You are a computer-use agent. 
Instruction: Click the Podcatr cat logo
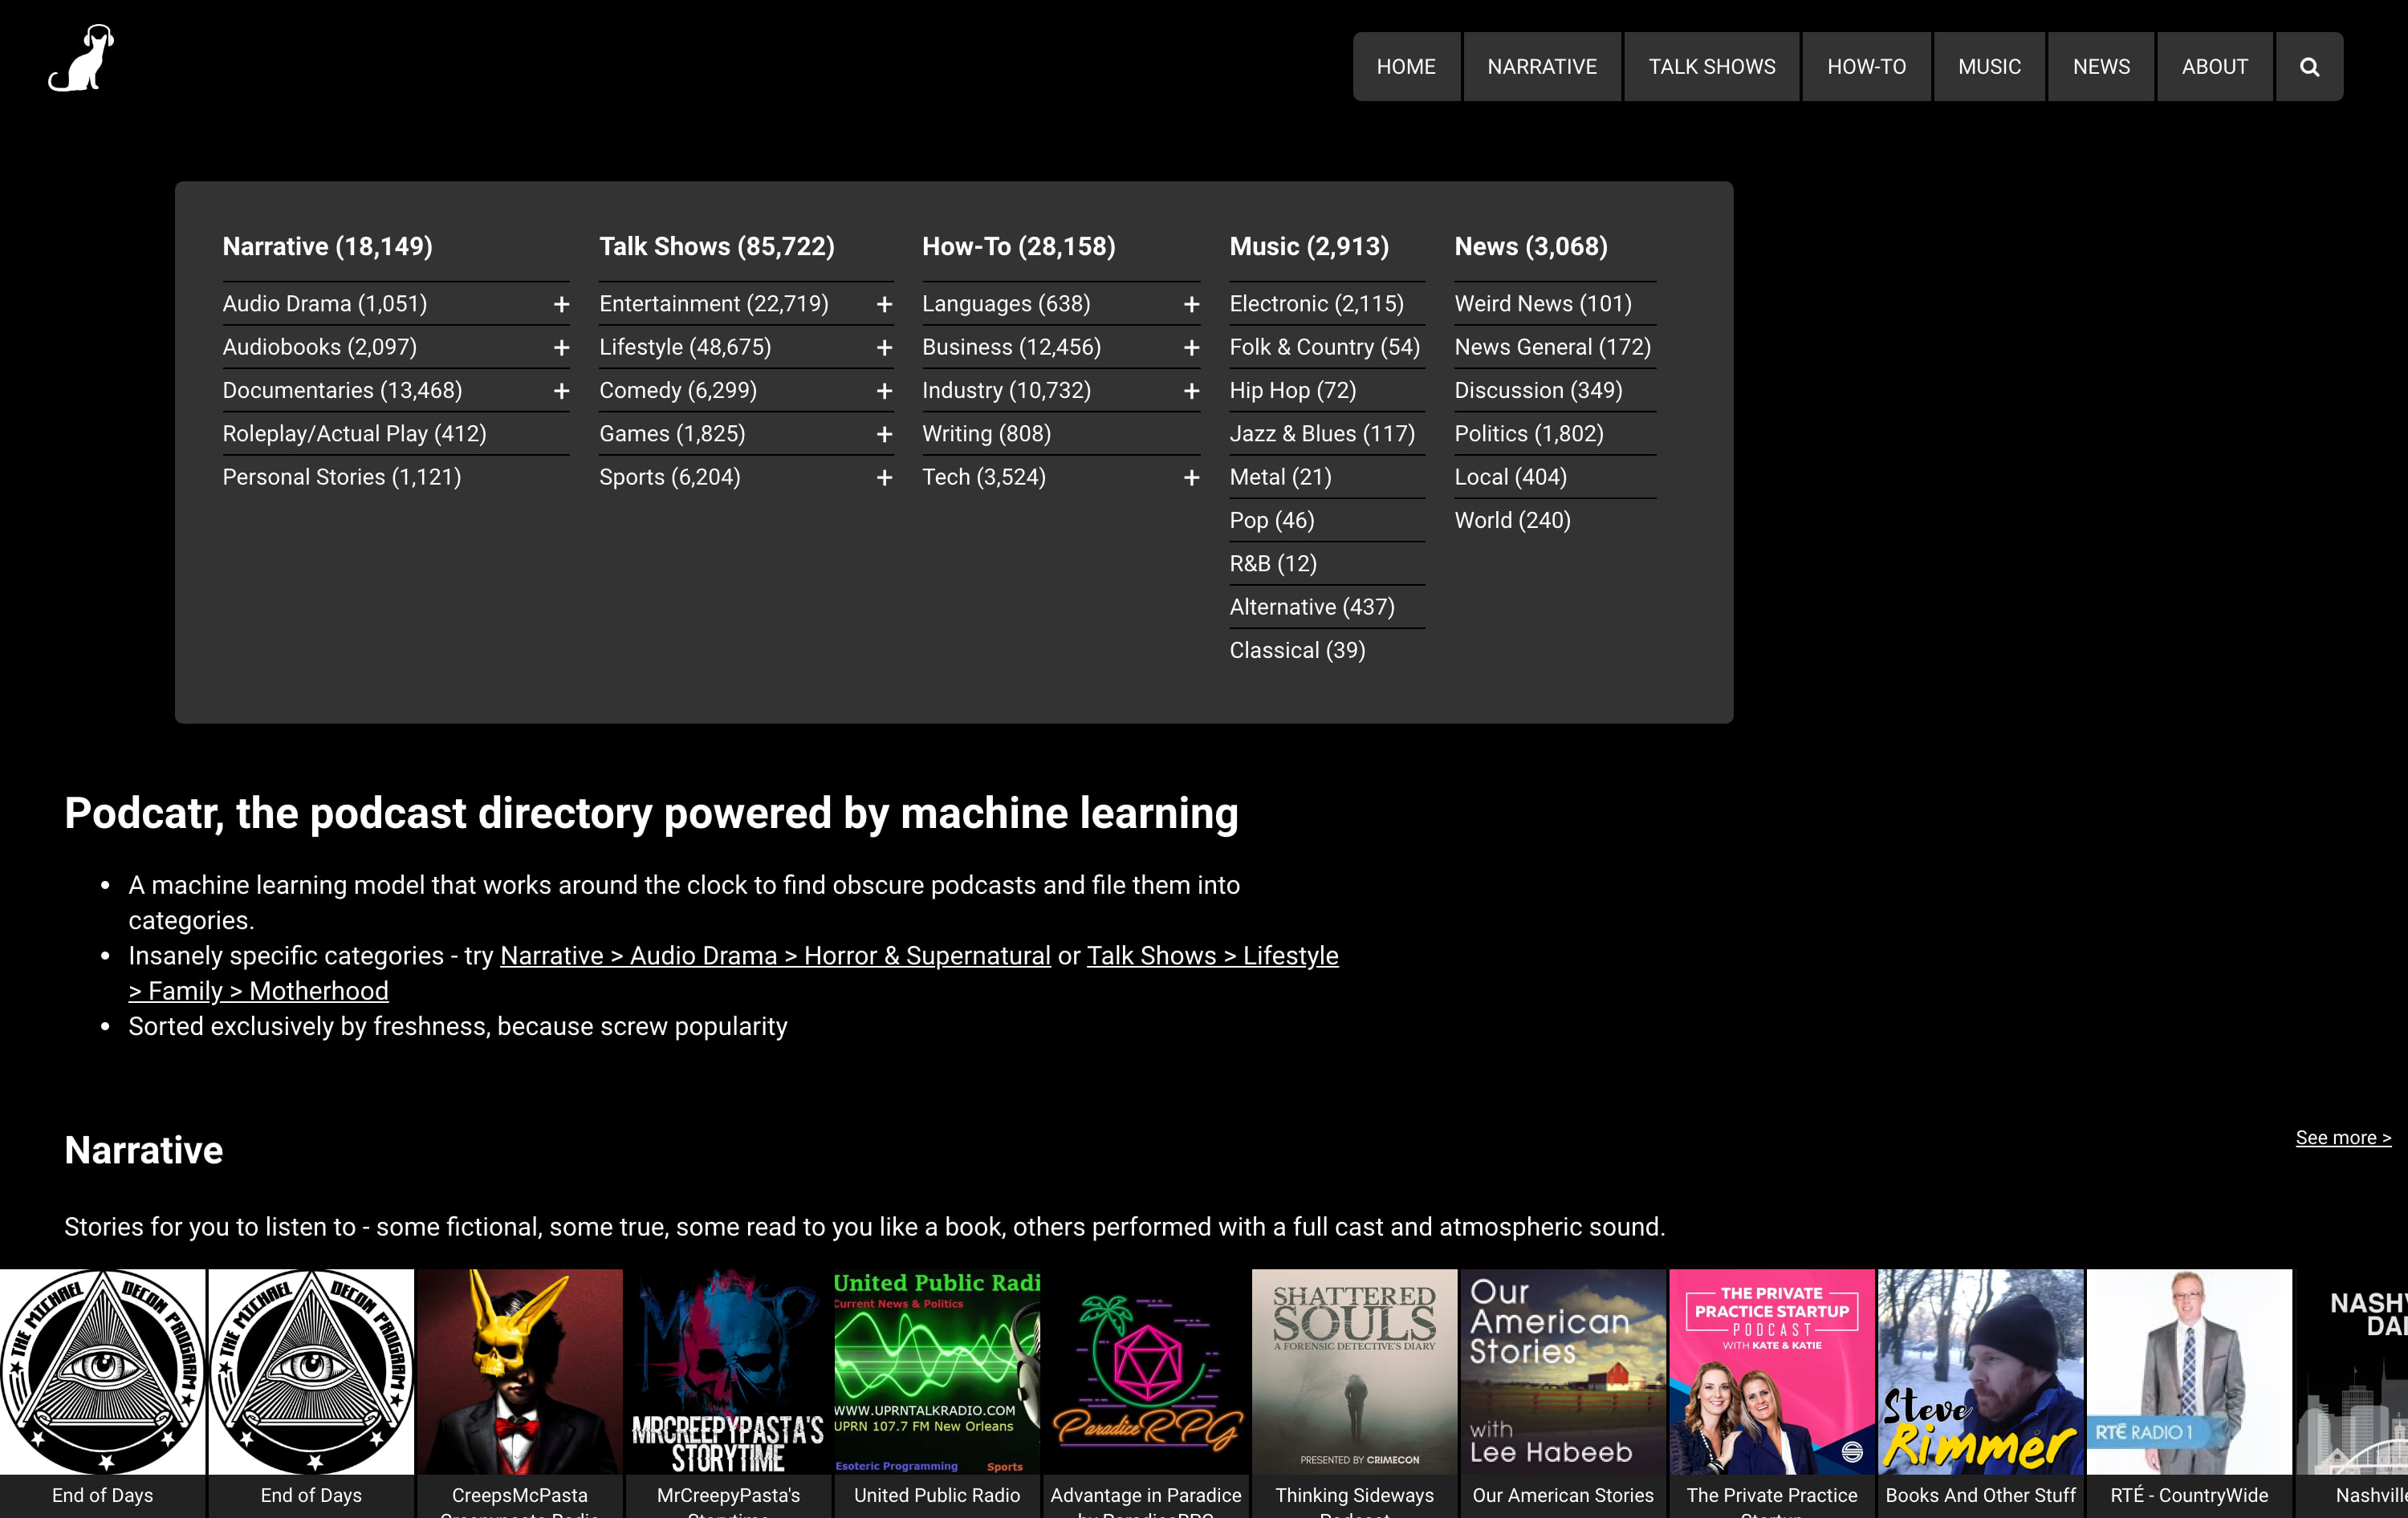pyautogui.click(x=82, y=59)
